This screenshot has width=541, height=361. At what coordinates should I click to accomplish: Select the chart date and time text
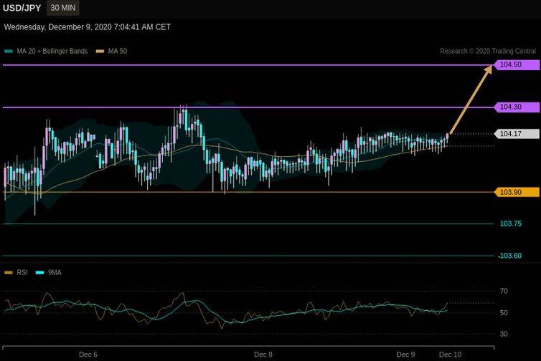tap(88, 27)
